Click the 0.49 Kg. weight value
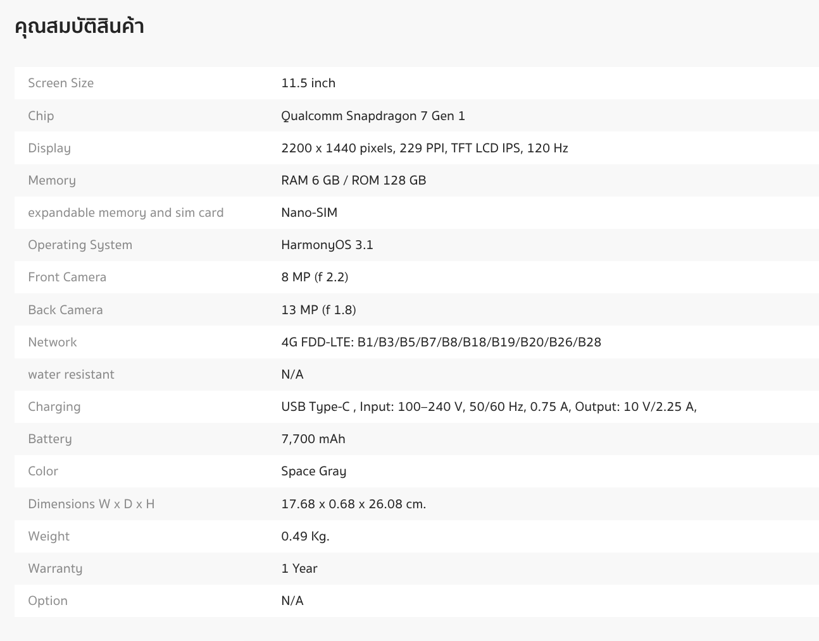 [305, 536]
